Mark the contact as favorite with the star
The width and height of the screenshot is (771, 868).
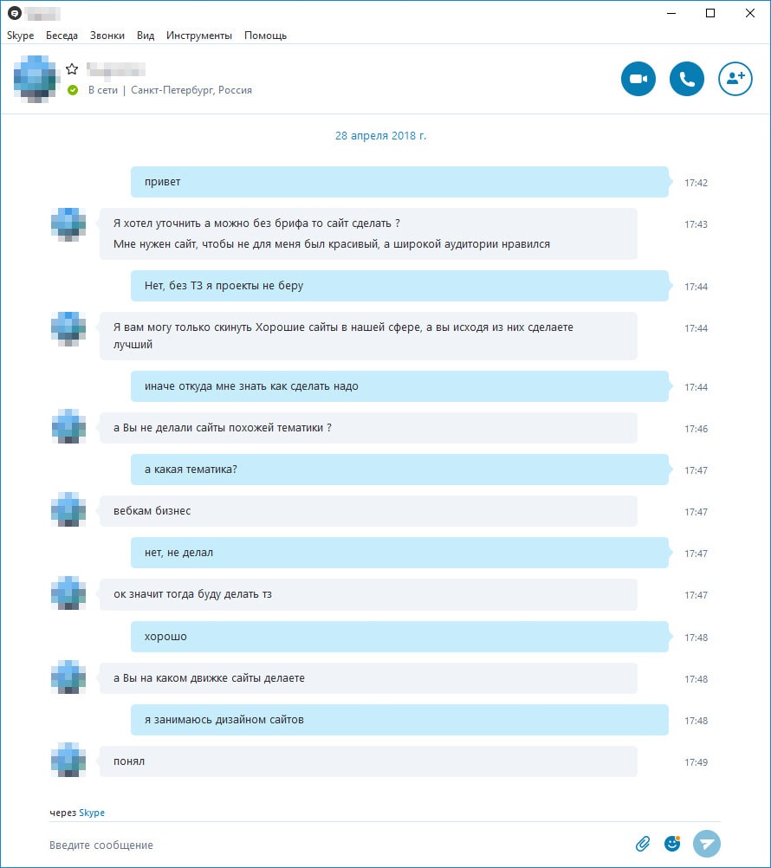pos(72,69)
